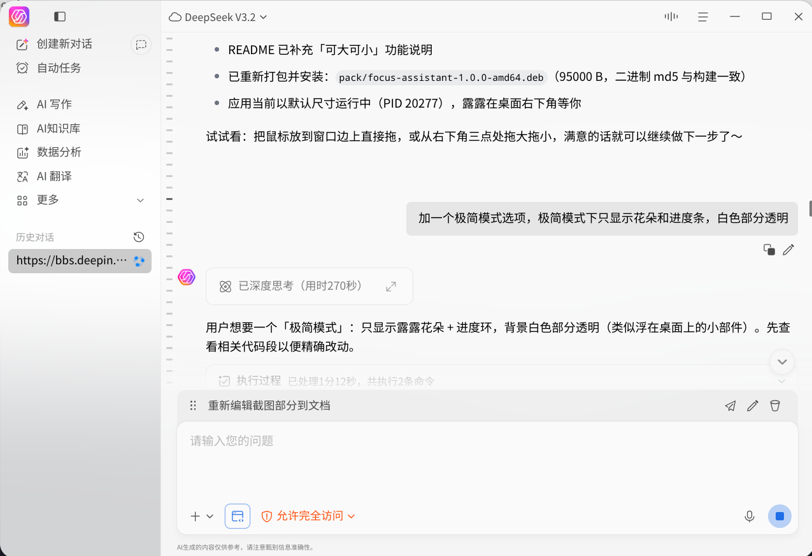Delete the queued message with trash icon
The height and width of the screenshot is (556, 812).
coord(775,406)
